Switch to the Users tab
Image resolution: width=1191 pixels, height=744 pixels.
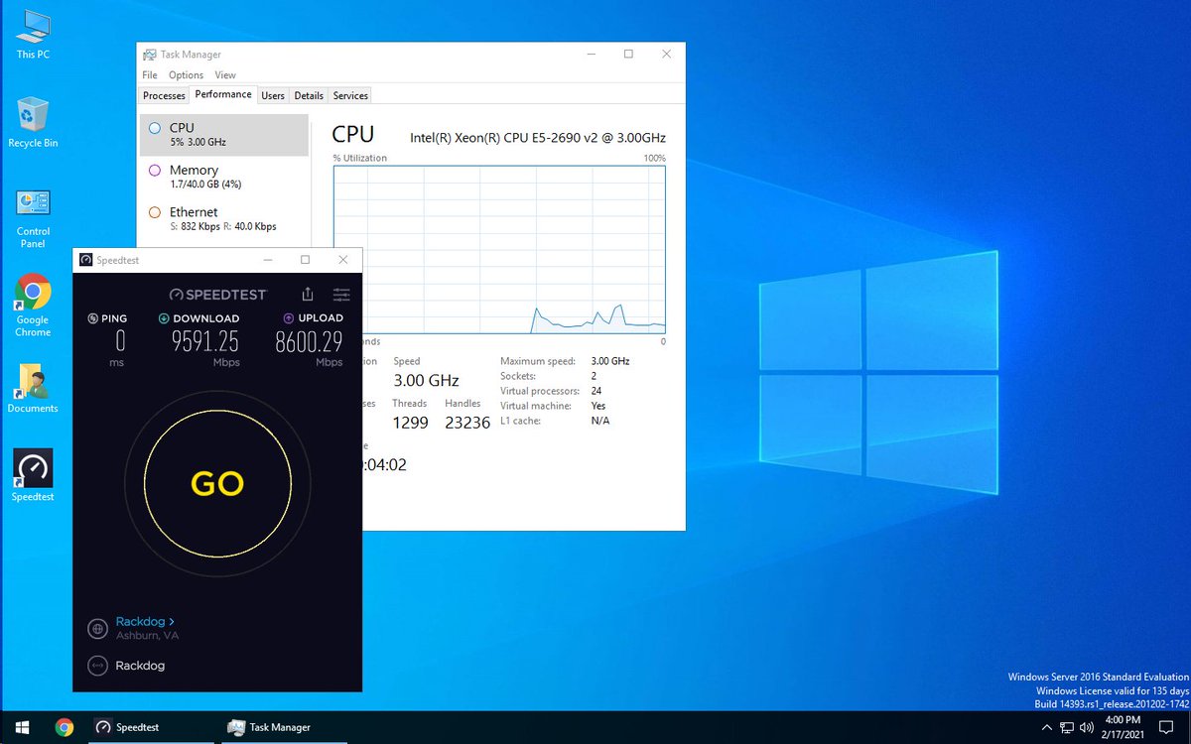click(273, 95)
